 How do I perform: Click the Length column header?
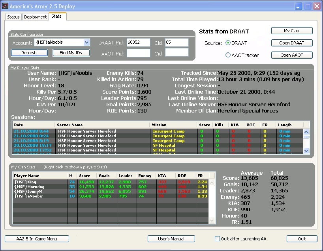point(289,125)
